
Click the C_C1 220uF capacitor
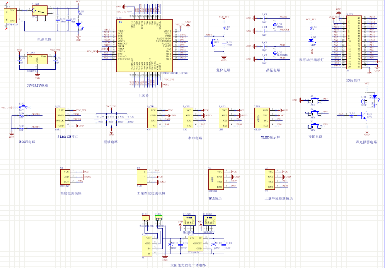tap(170, 245)
